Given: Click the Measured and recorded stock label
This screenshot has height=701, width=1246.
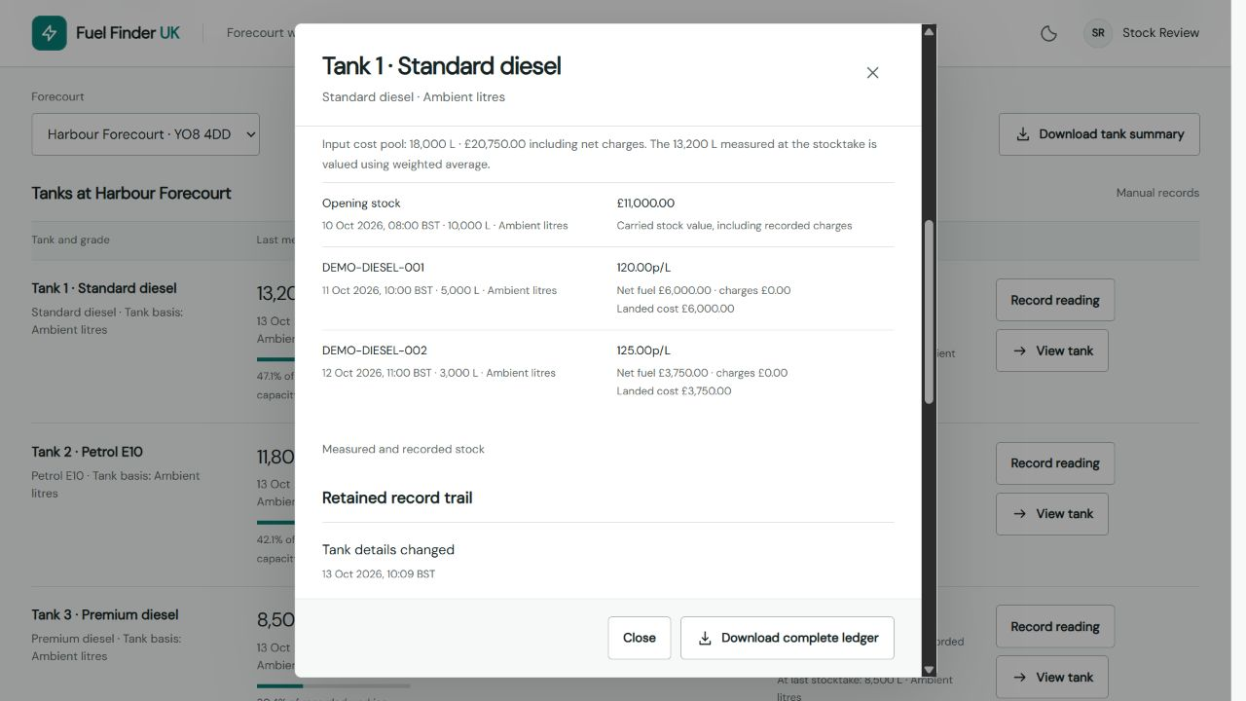Looking at the screenshot, I should (403, 450).
